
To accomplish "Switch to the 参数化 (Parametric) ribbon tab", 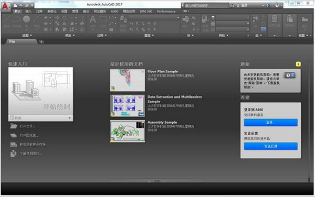I will (52, 11).
